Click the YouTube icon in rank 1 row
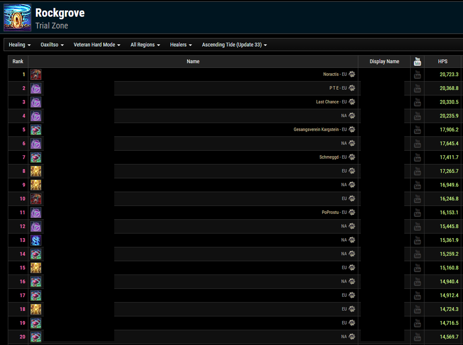This screenshot has width=463, height=345. [x=417, y=74]
